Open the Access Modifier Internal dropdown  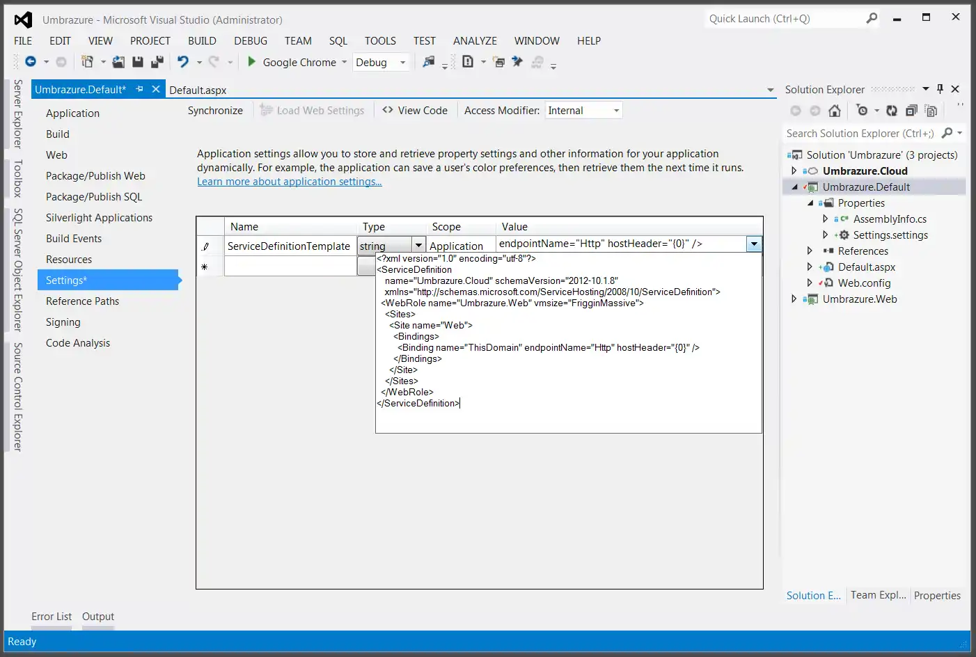pyautogui.click(x=616, y=110)
